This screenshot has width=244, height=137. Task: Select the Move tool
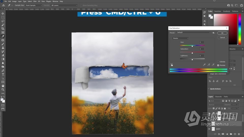[3, 13]
